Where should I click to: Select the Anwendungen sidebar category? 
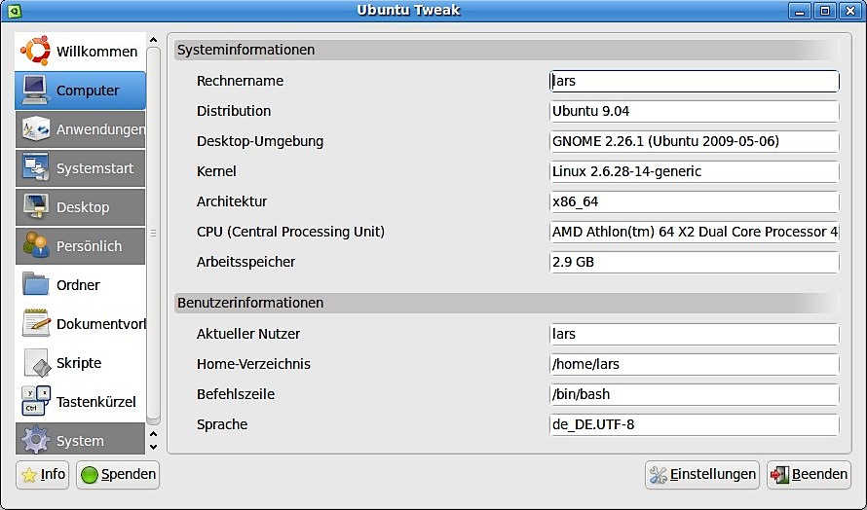pos(80,129)
